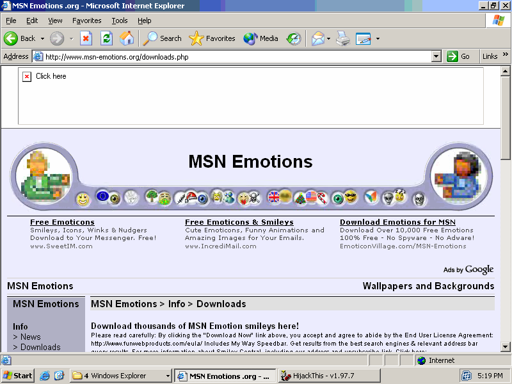Screen dimensions: 512x384
Task: Click the EmoticonVillage.com/MSN-Emotions ad URL
Action: point(403,246)
